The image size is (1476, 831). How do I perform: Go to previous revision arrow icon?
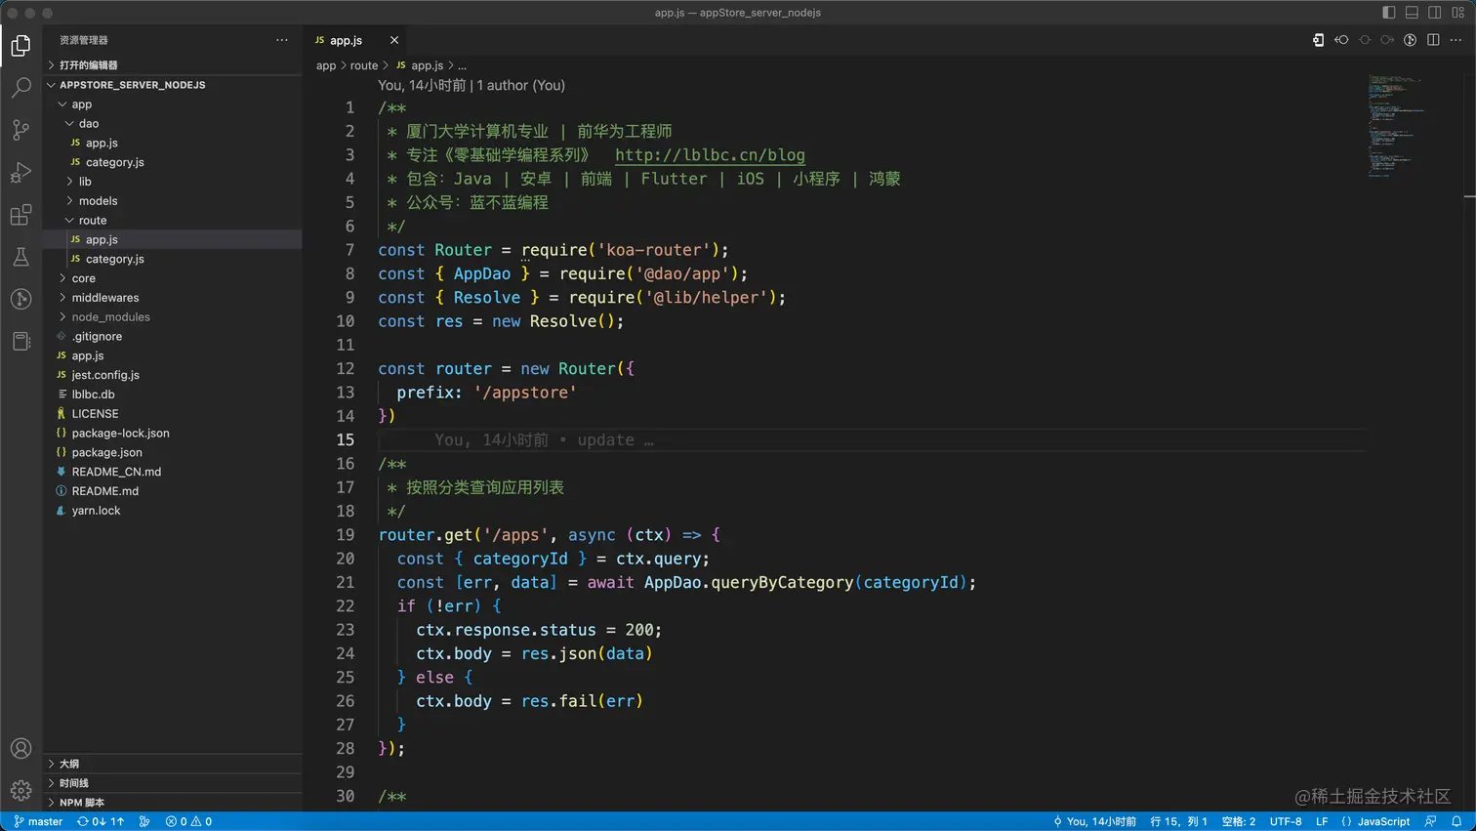tap(1341, 40)
